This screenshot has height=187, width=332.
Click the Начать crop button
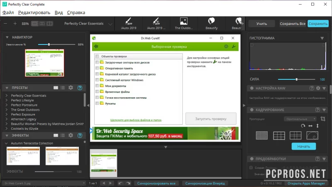[x=304, y=146]
